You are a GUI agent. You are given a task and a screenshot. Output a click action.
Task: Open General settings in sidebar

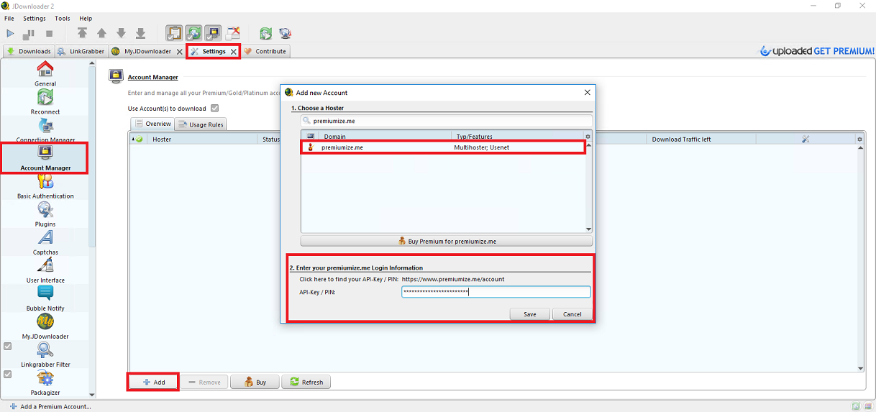point(45,74)
